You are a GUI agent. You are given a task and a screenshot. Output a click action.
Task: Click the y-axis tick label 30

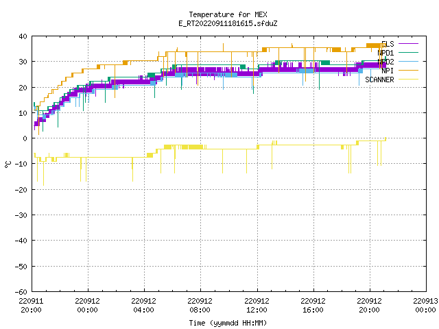(23, 62)
